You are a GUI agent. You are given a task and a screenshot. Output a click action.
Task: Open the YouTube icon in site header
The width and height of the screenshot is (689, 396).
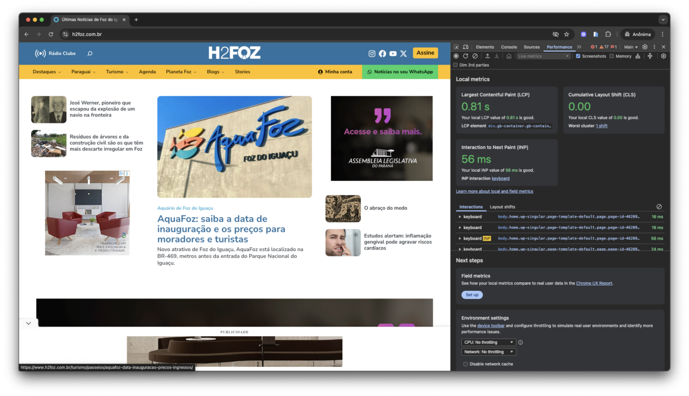[x=393, y=53]
